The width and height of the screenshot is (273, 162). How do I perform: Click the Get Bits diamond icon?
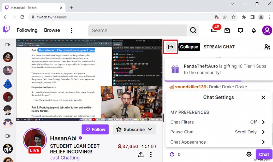254,30
